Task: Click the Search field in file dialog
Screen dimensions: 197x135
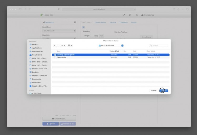Action: [159, 46]
